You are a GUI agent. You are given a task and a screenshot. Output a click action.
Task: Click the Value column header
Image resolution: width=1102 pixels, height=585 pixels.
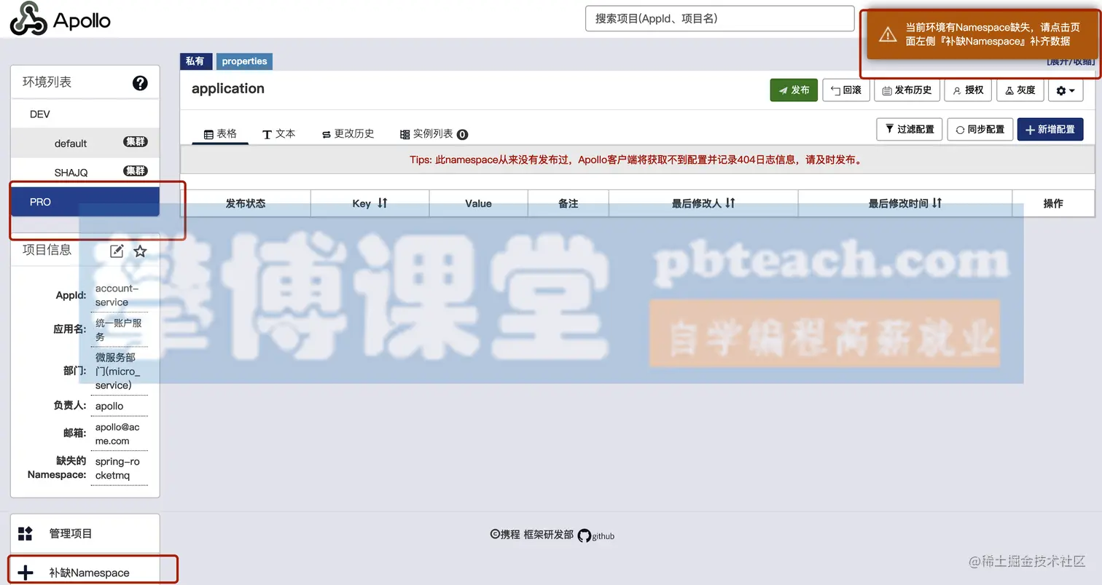(x=478, y=203)
